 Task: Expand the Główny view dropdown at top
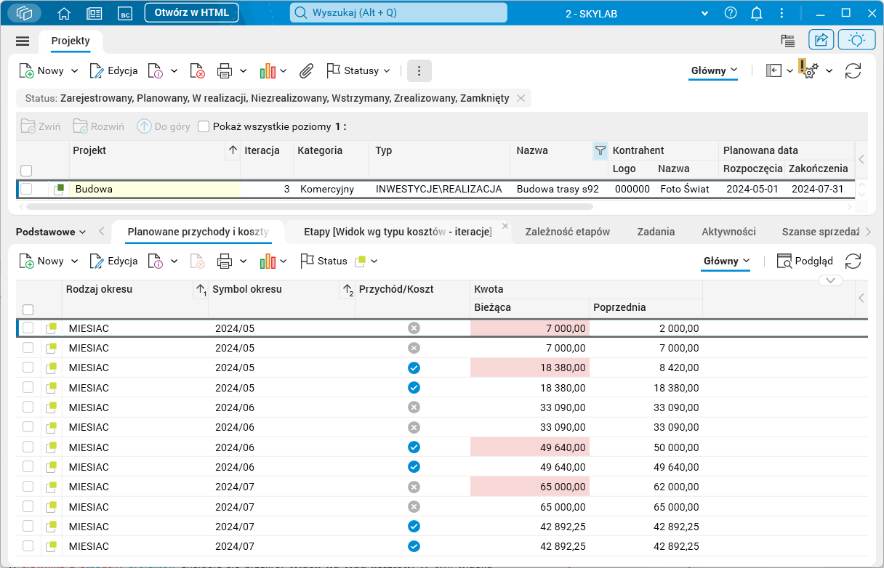(x=713, y=70)
